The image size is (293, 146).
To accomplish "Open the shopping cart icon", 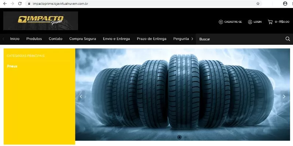I will click(x=270, y=22).
